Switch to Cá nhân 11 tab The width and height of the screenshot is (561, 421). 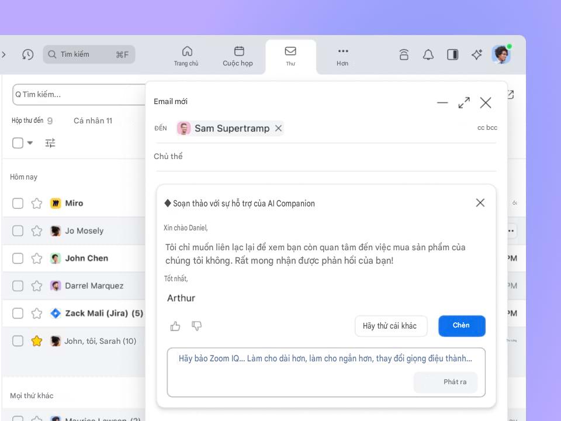click(x=93, y=120)
